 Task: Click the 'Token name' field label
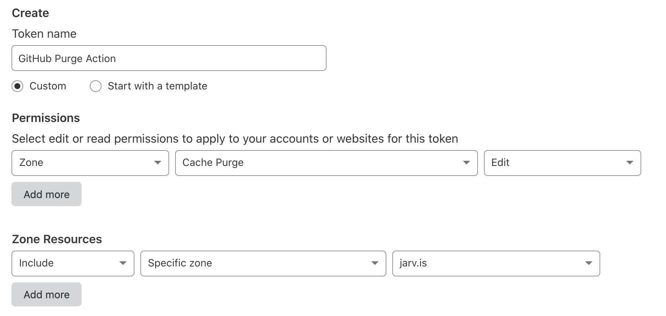tap(44, 34)
